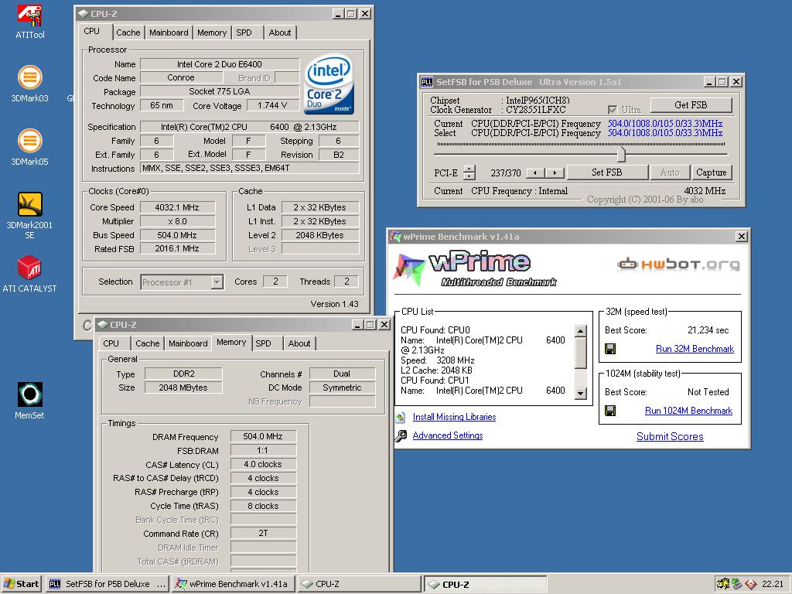792x594 pixels.
Task: Click the Submit Scores link
Action: click(x=670, y=436)
